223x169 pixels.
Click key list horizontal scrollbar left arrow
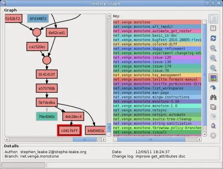click(x=115, y=139)
